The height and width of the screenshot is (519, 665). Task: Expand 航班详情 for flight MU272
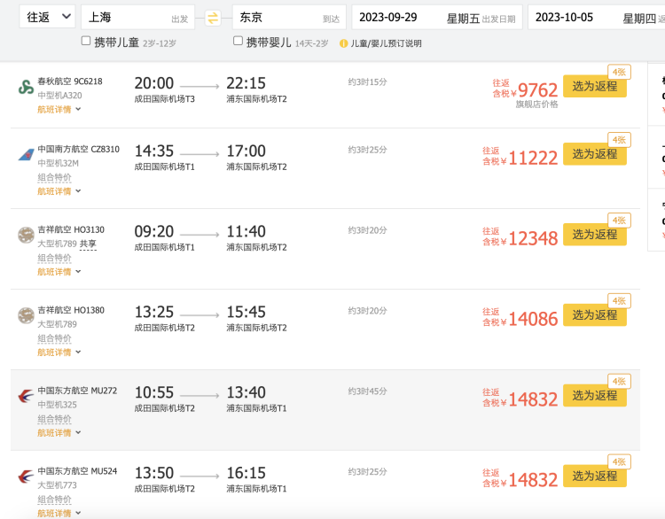(59, 432)
